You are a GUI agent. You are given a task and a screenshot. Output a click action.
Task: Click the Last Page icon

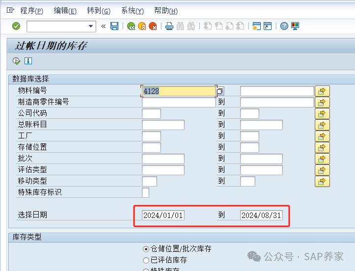coord(240,26)
